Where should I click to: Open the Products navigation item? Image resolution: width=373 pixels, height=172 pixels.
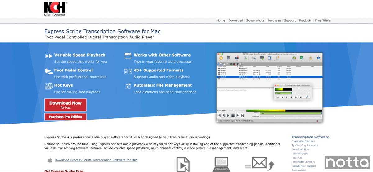point(305,20)
